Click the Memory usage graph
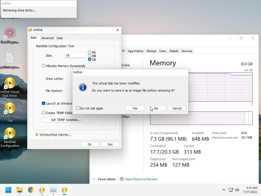Screen dimensions: 261x196 click(220, 87)
